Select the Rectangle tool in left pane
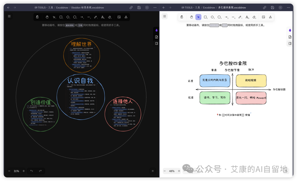This screenshot has height=181, width=297. (x=61, y=17)
